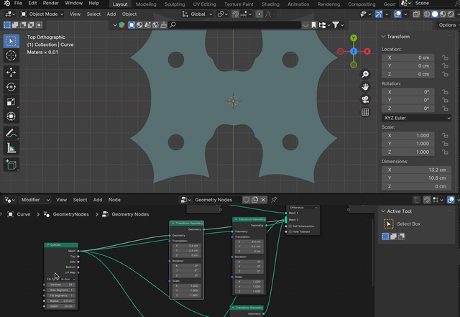This screenshot has height=317, width=460.
Task: Click the red X axis gizmo ball
Action: [367, 51]
